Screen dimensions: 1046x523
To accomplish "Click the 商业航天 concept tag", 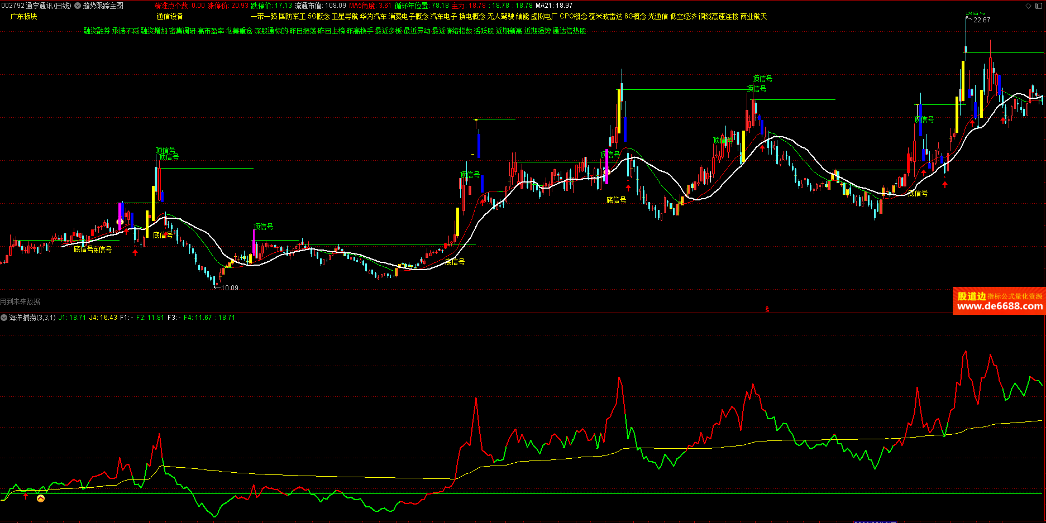I will (753, 17).
